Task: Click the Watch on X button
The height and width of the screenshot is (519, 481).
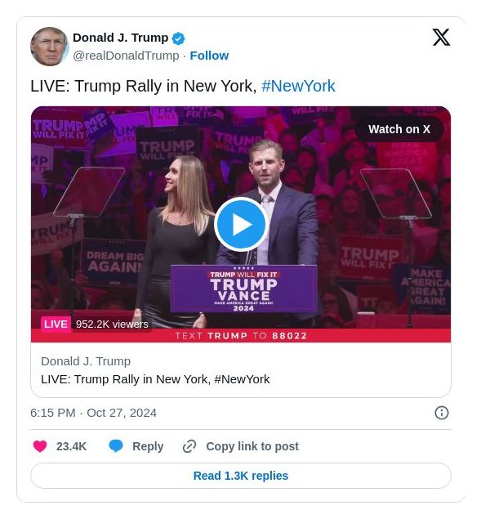Action: click(x=399, y=129)
